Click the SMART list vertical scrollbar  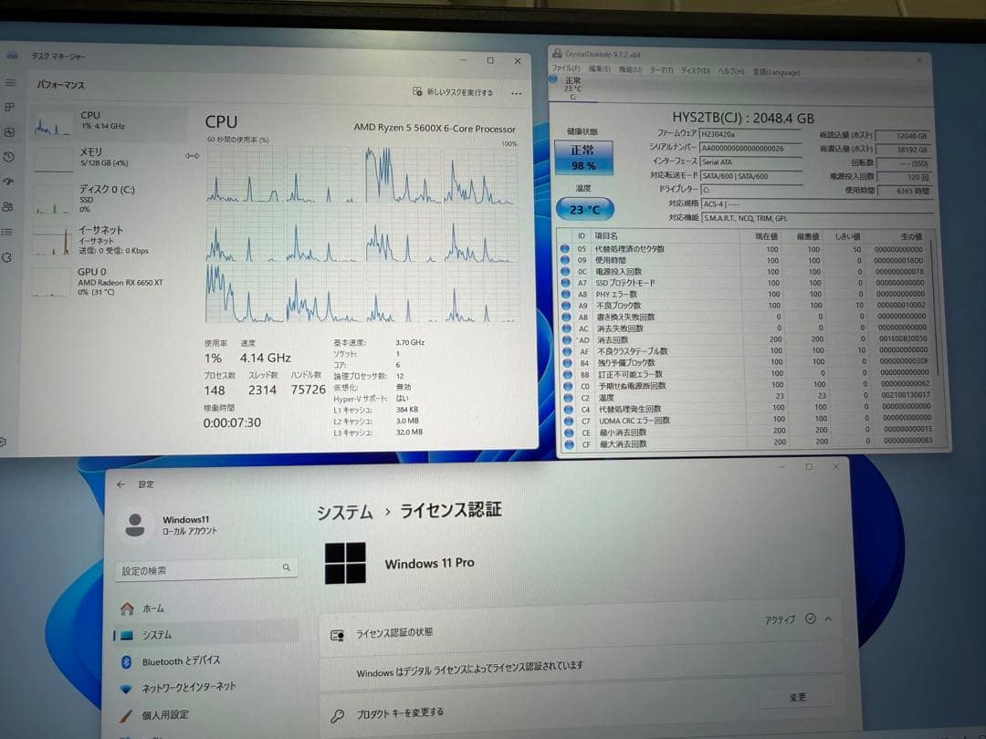click(937, 308)
